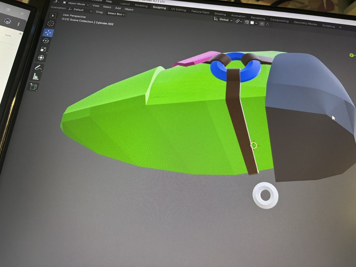Add a new workspace with plus button
This screenshot has height=267, width=356.
point(340,27)
